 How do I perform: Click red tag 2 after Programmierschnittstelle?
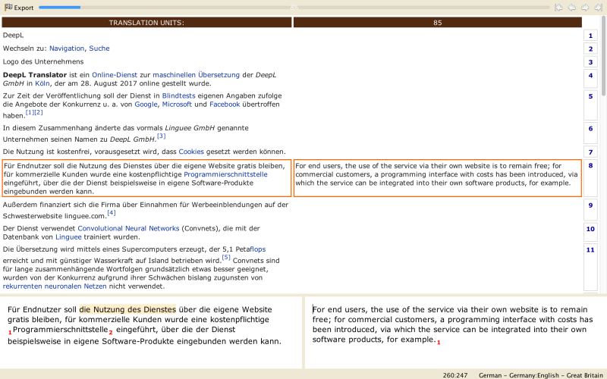[x=111, y=332]
